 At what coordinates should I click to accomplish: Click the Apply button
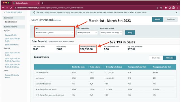(x=130, y=32)
